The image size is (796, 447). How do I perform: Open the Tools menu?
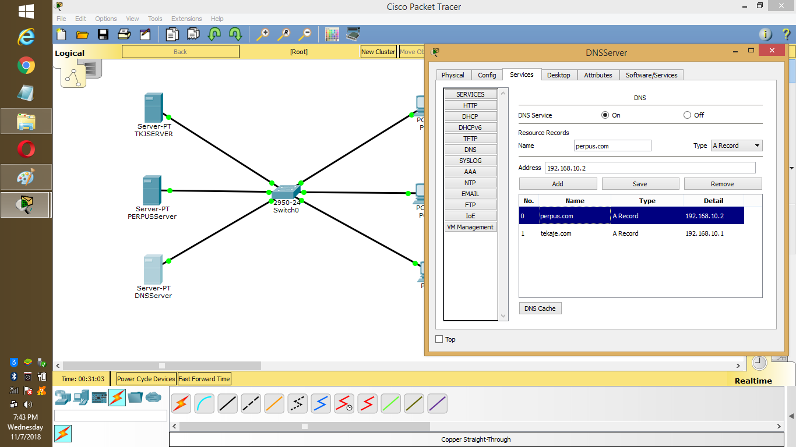click(154, 19)
